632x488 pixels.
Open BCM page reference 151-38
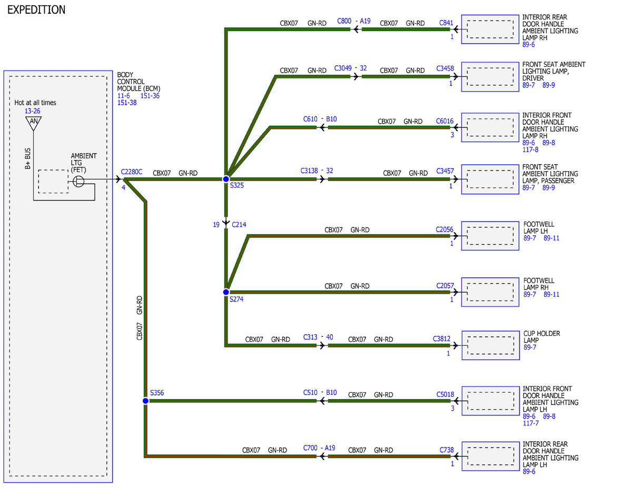coord(127,103)
